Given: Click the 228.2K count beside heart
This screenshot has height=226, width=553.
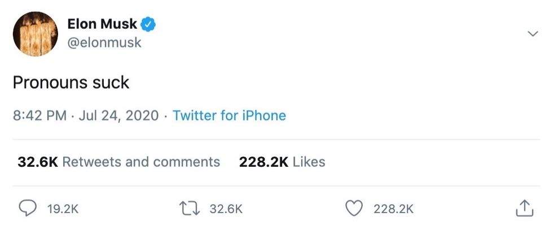Looking at the screenshot, I should [393, 209].
